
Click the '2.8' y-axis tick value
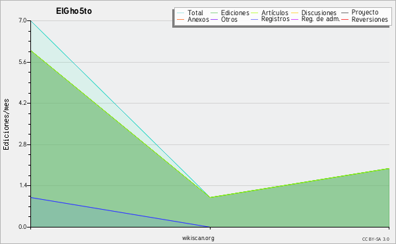[x=22, y=144]
